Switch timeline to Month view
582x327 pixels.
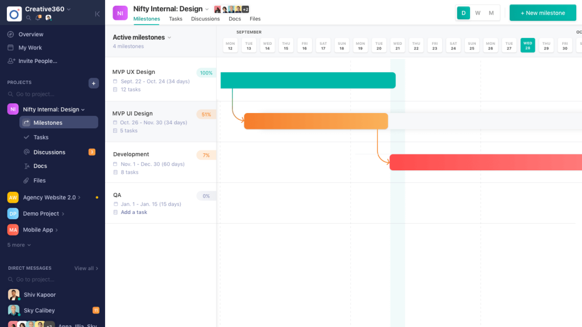491,13
